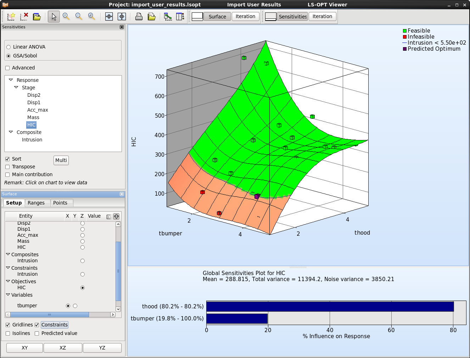Click the print icon
This screenshot has height=358, width=470.
tap(139, 16)
